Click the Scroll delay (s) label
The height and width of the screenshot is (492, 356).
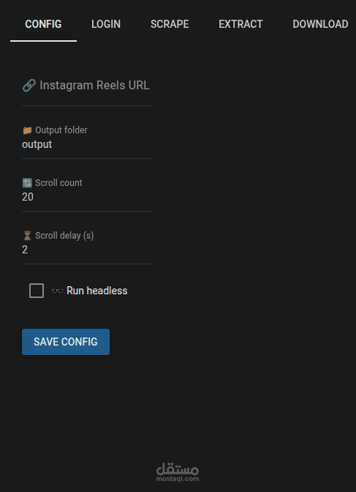pyautogui.click(x=64, y=236)
